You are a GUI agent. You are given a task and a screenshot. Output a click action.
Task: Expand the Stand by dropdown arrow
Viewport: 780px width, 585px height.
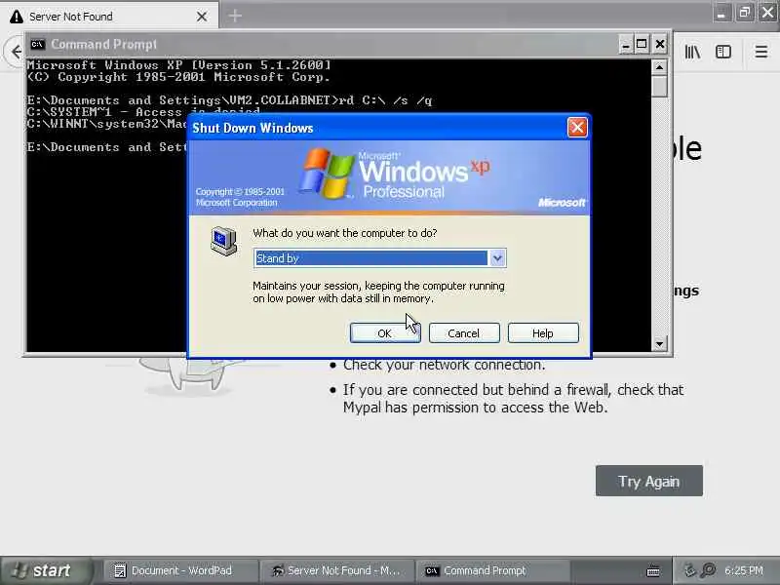pyautogui.click(x=497, y=258)
